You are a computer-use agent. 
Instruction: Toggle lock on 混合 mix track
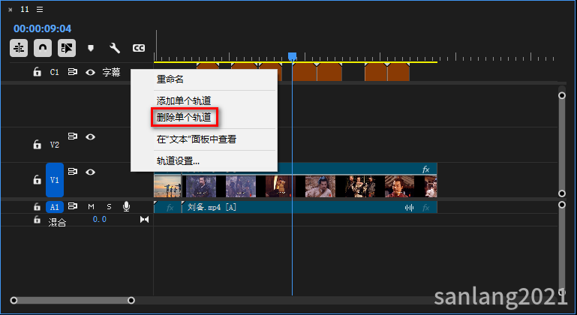[38, 220]
